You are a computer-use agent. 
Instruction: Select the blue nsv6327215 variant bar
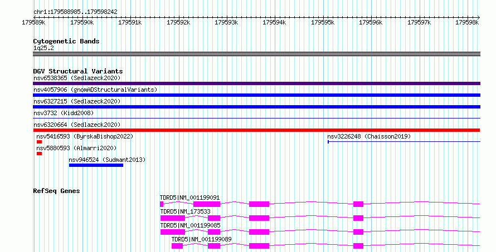256,107
